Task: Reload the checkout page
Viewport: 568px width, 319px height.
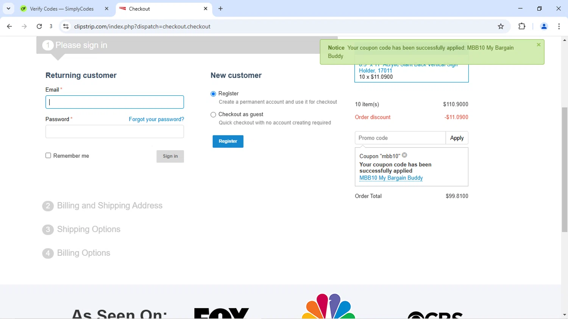Action: [39, 26]
